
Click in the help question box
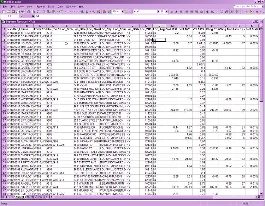(248, 6)
